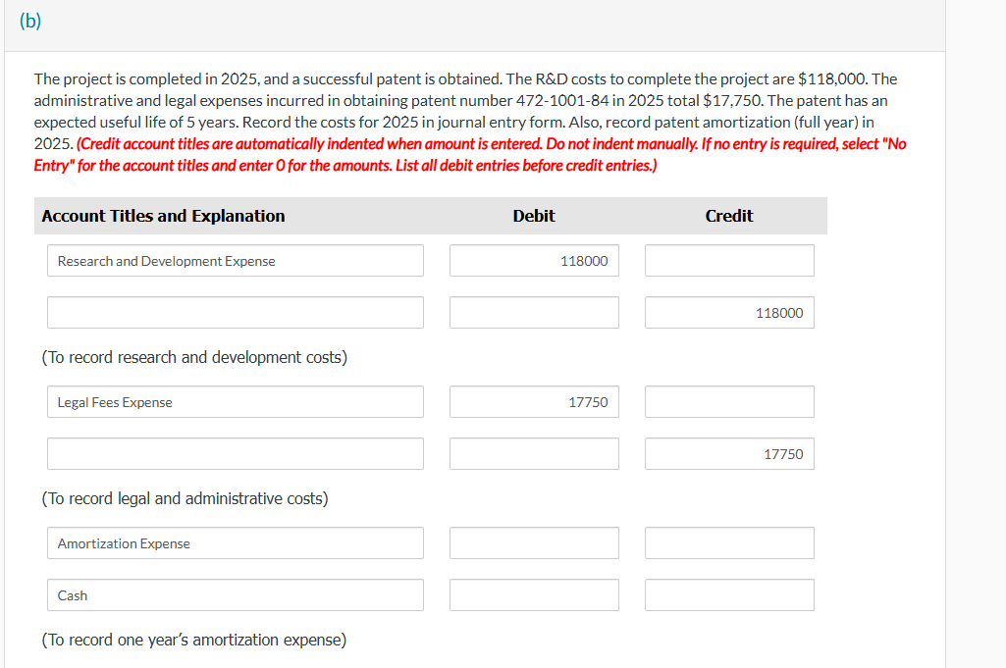Select the Legal Fees Expense account title field

[x=235, y=401]
